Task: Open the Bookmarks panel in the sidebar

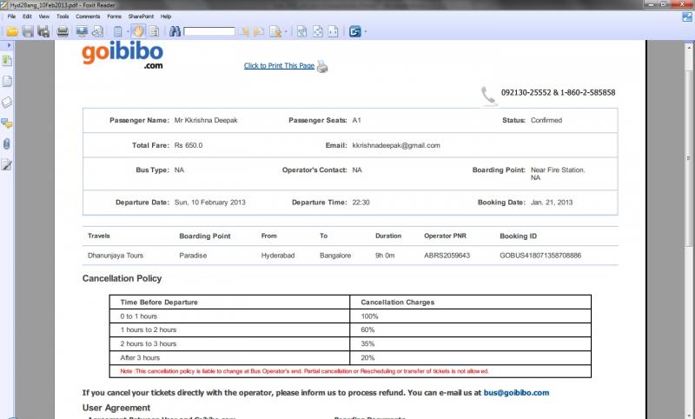Action: [7, 60]
